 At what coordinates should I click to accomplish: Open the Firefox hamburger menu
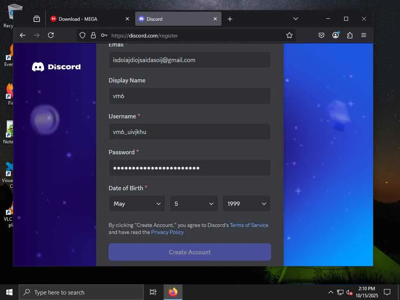(364, 35)
